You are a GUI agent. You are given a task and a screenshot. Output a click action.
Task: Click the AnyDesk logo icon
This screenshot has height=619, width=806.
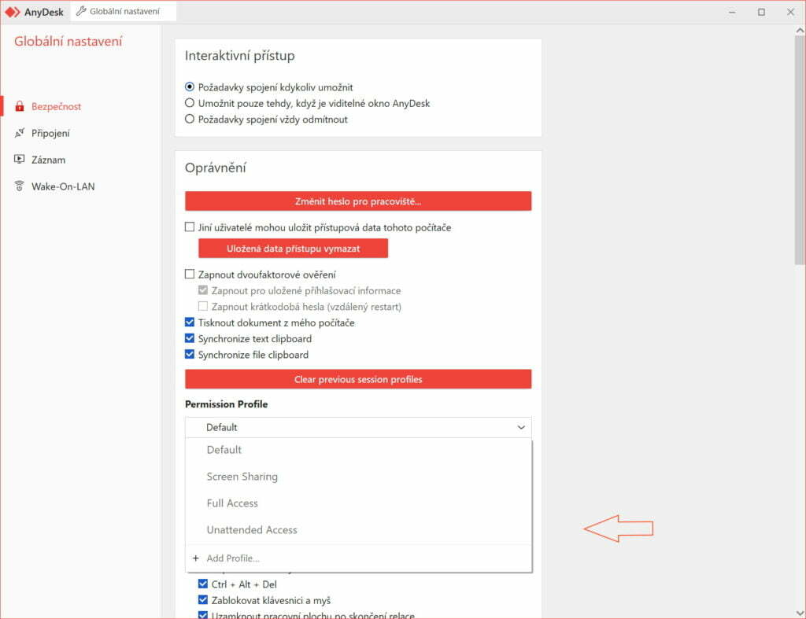coord(13,12)
